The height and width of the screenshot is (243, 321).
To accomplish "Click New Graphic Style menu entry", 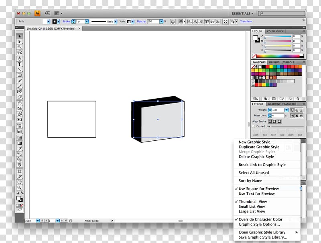I will coord(256,142).
